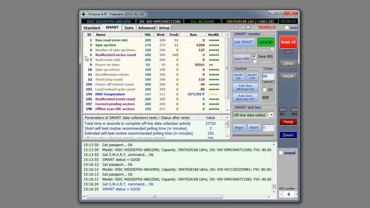Click the SMART test progress bar
This screenshot has width=370, height=208.
click(x=253, y=135)
